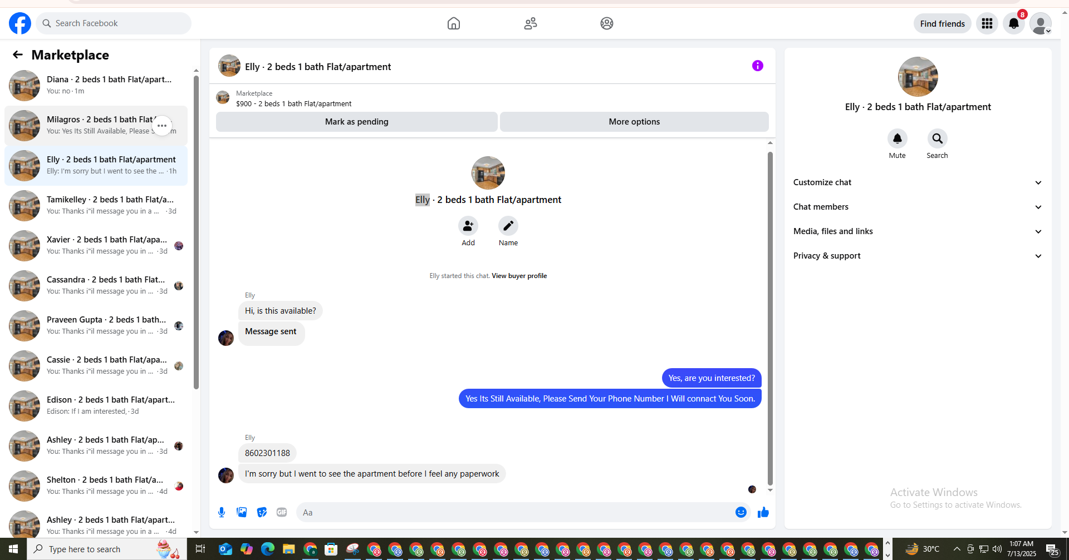Go back using the Marketplace back arrow
Viewport: 1069px width, 560px height.
[x=18, y=54]
